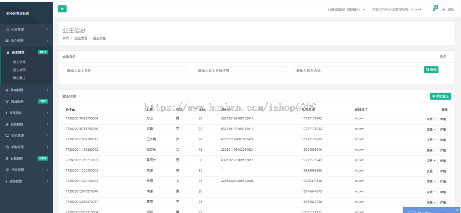Image resolution: width=461 pixels, height=213 pixels.
Task: Expand the 报修管理 menu chevron
Action: [47, 124]
